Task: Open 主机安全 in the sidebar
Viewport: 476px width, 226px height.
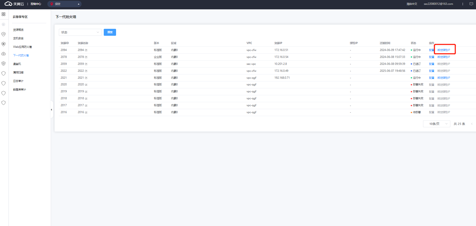Action: click(x=18, y=38)
